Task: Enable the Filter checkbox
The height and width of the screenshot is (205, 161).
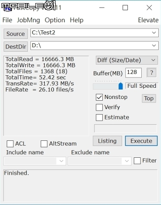Action: click(x=137, y=160)
